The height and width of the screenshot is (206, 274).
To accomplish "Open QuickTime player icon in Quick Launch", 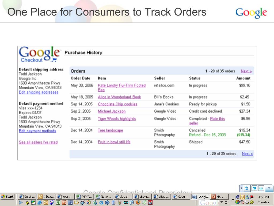I will [101, 203].
